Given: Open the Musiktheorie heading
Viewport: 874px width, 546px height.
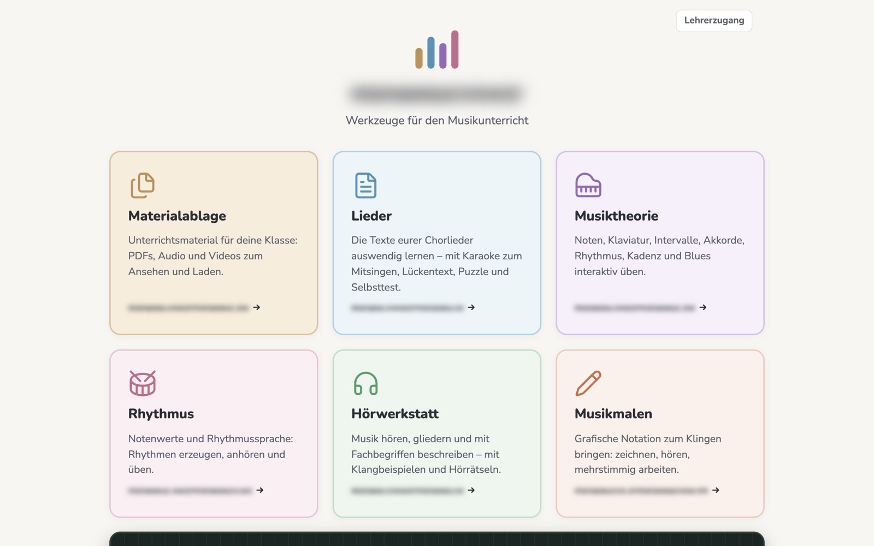Looking at the screenshot, I should pos(616,216).
